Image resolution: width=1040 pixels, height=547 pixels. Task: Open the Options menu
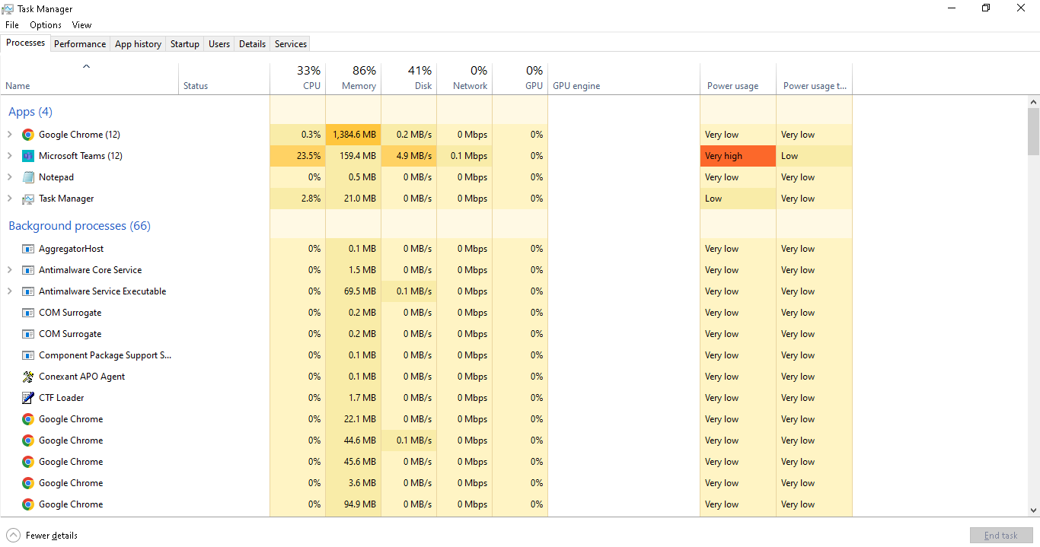click(46, 25)
